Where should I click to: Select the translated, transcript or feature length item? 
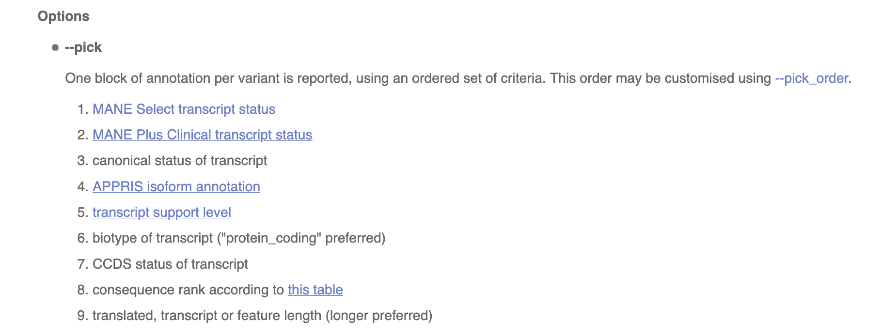[262, 316]
